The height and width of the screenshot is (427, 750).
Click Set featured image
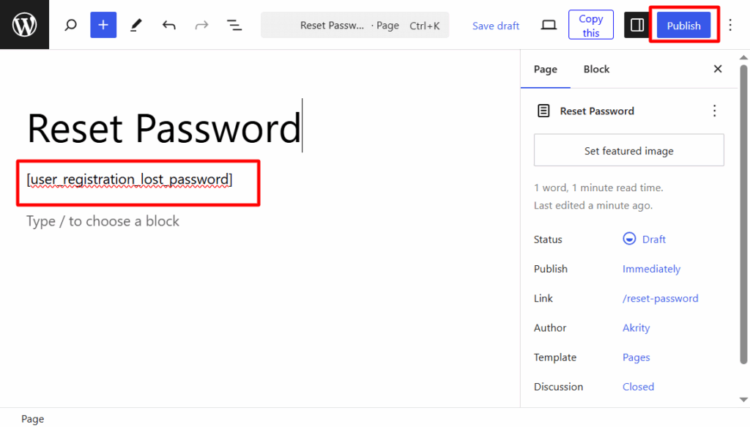tap(629, 151)
